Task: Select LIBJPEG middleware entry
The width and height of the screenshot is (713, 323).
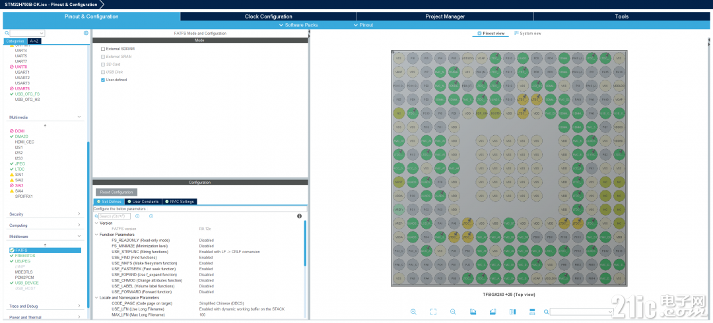Action: (22, 261)
